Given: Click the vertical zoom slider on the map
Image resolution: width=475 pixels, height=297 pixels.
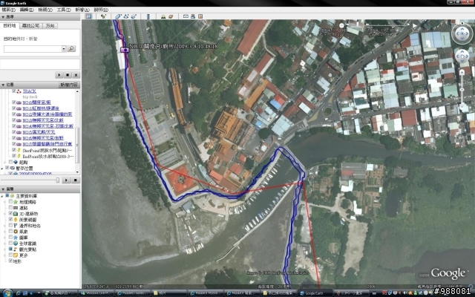Looking at the screenshot, I should pyautogui.click(x=462, y=89).
